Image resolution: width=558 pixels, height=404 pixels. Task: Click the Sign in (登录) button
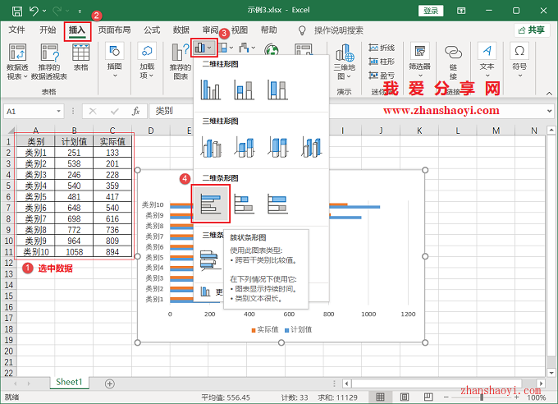pos(431,11)
